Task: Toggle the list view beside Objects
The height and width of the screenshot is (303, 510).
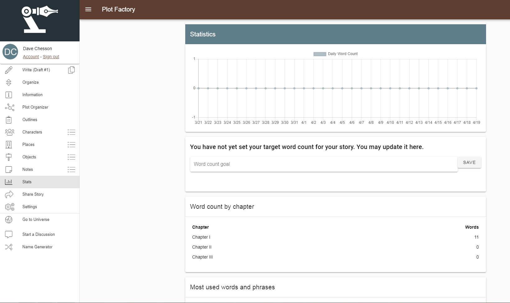Action: (71, 157)
